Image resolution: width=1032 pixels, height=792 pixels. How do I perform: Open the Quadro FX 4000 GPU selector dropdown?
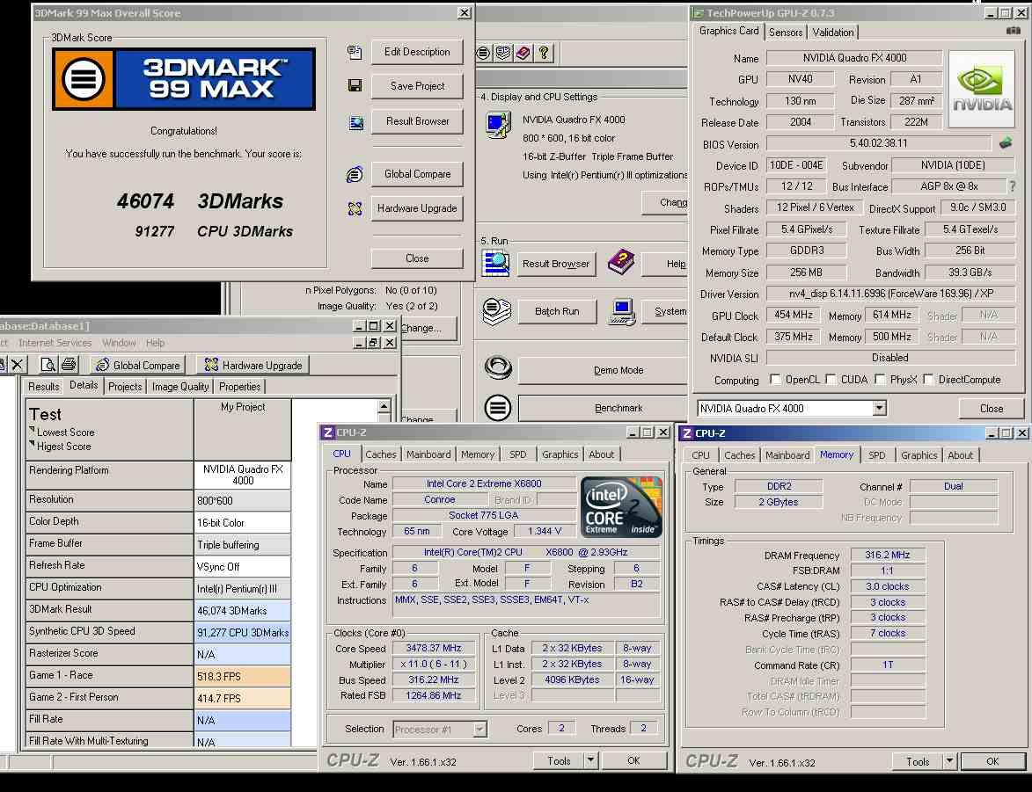(x=879, y=409)
